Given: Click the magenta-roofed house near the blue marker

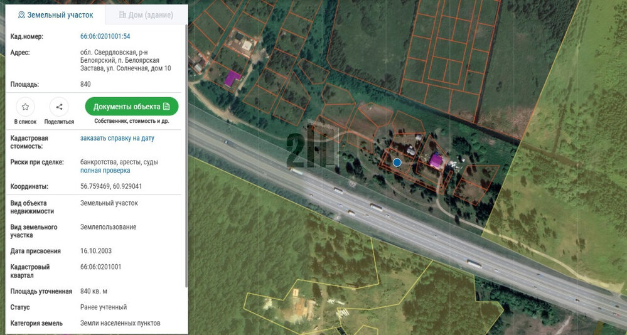Looking at the screenshot, I should pyautogui.click(x=436, y=161).
